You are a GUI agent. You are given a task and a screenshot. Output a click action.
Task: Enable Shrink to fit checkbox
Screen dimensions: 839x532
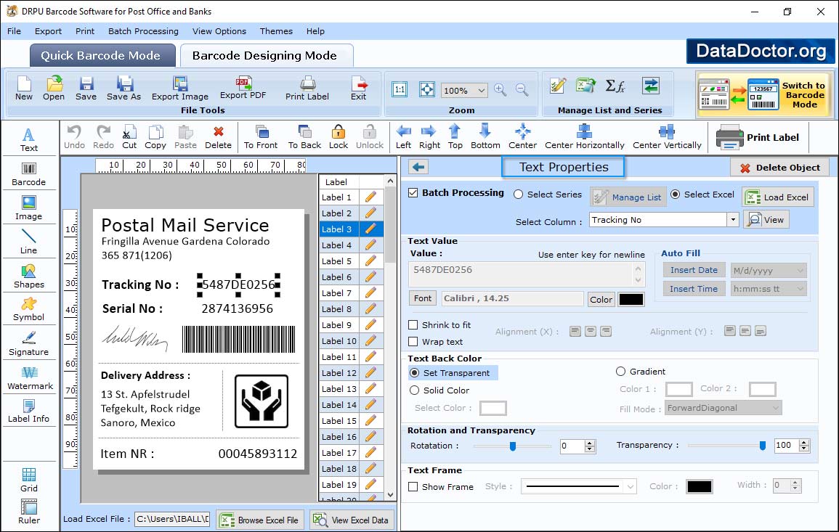(x=413, y=325)
